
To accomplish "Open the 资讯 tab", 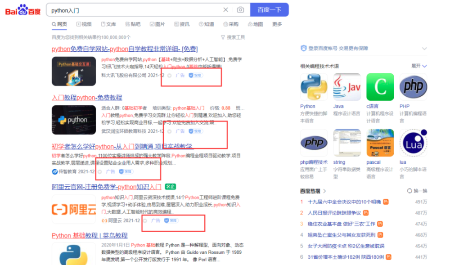I will [x=182, y=24].
